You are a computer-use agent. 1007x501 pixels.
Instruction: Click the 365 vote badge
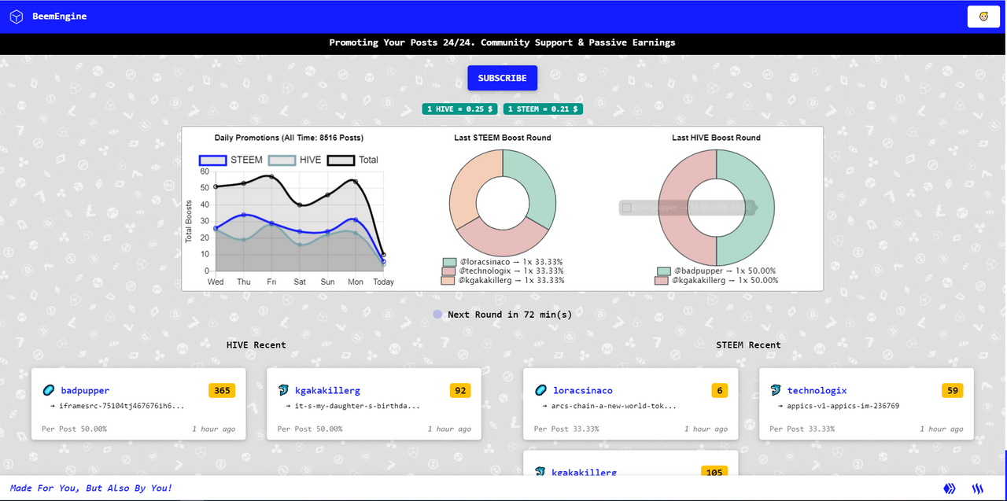222,390
